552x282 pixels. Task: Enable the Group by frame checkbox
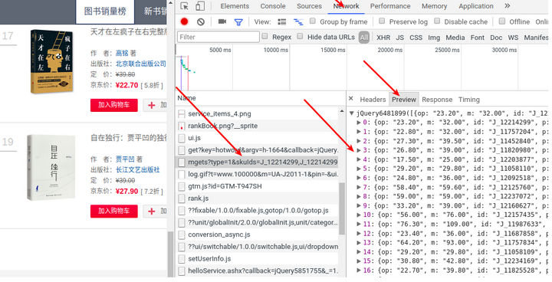pos(313,21)
